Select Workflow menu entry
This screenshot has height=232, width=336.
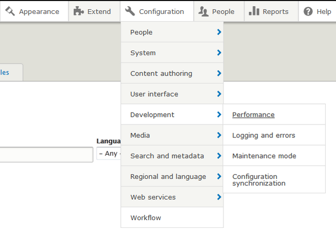tap(172, 218)
